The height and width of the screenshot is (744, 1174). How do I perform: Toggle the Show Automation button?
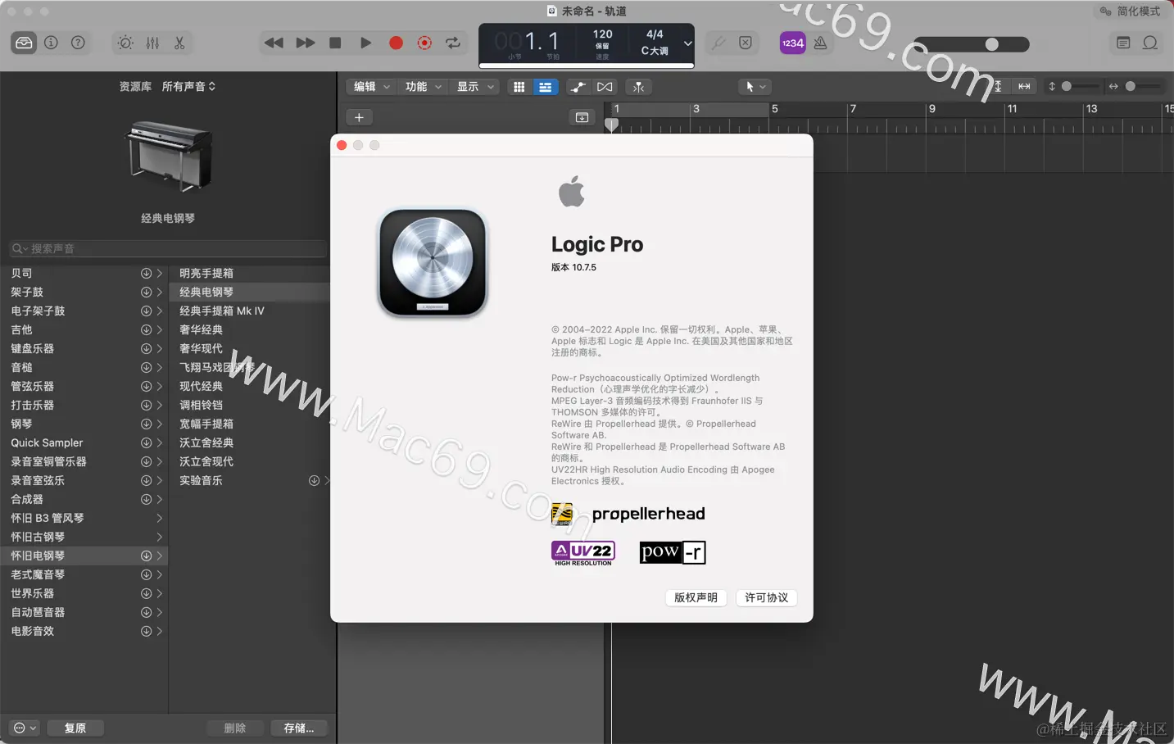point(578,87)
